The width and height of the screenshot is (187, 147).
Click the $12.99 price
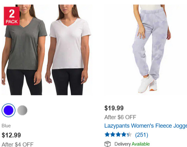(11, 135)
